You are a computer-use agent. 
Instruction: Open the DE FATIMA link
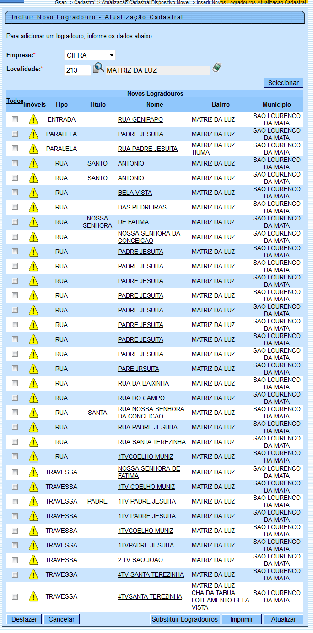pyautogui.click(x=133, y=222)
